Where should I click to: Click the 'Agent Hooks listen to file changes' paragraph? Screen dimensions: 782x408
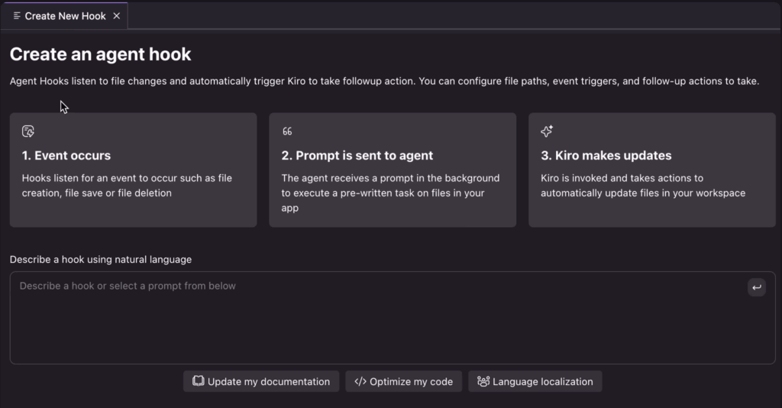click(385, 81)
